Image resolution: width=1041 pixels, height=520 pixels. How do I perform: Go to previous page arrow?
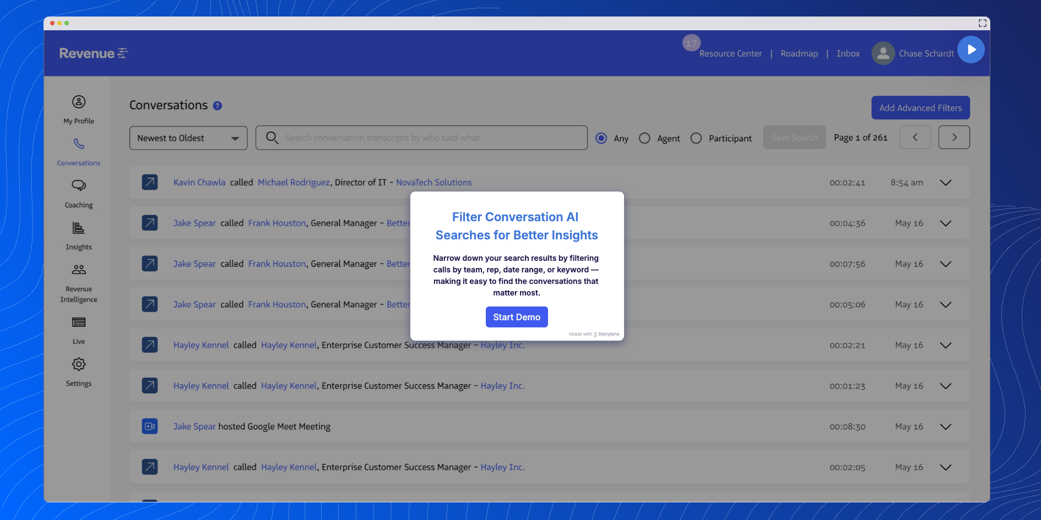(915, 138)
